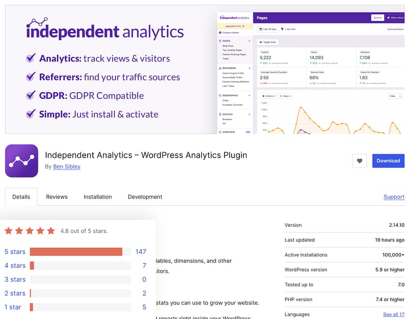The height and width of the screenshot is (319, 410).
Task: Click the purple Independent Analytics plugin icon
Action: click(x=22, y=161)
